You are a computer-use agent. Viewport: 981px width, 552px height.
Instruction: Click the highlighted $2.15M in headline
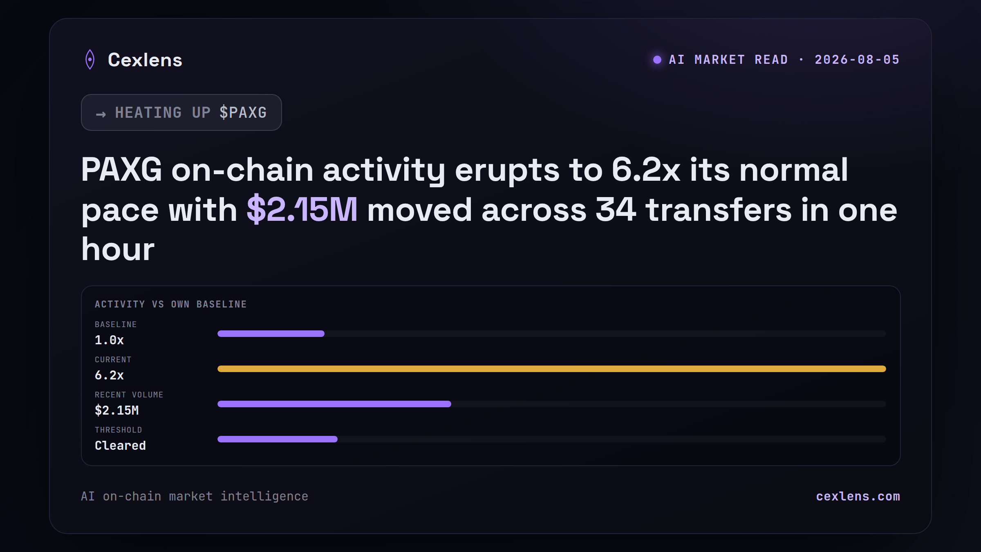click(302, 210)
